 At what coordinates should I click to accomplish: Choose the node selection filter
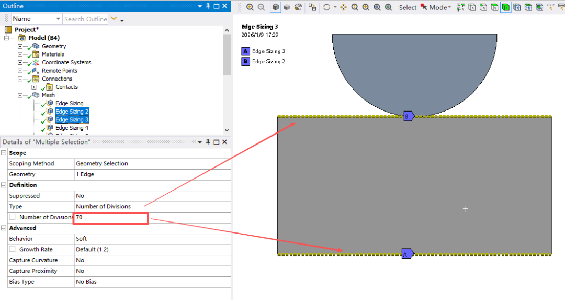point(517,7)
